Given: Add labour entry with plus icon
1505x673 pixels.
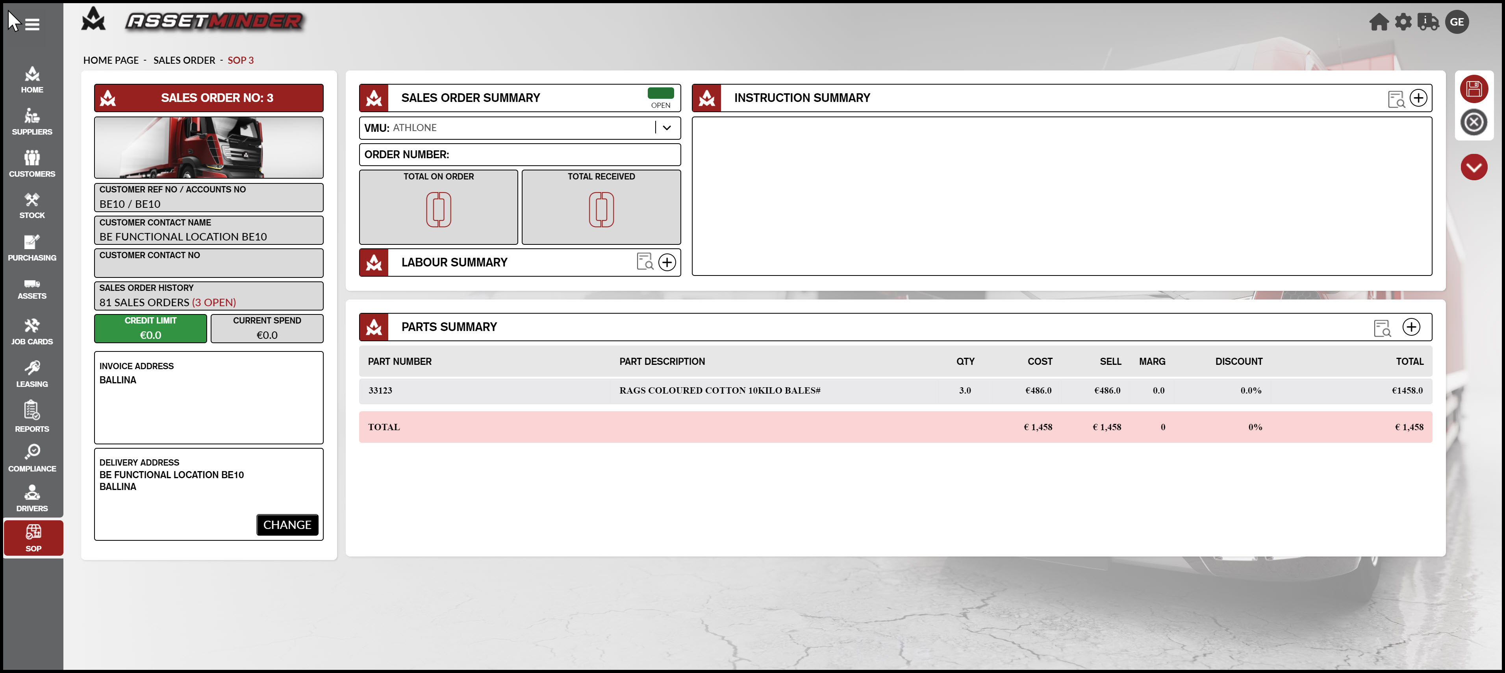Looking at the screenshot, I should (667, 263).
